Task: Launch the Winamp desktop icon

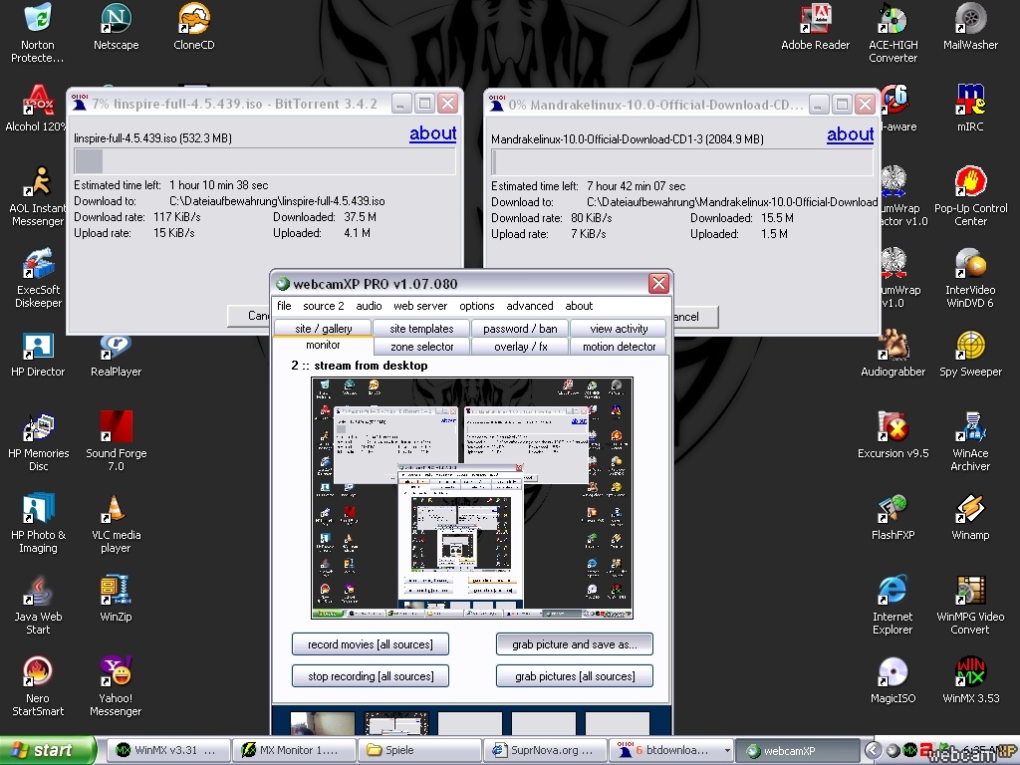Action: click(x=970, y=518)
